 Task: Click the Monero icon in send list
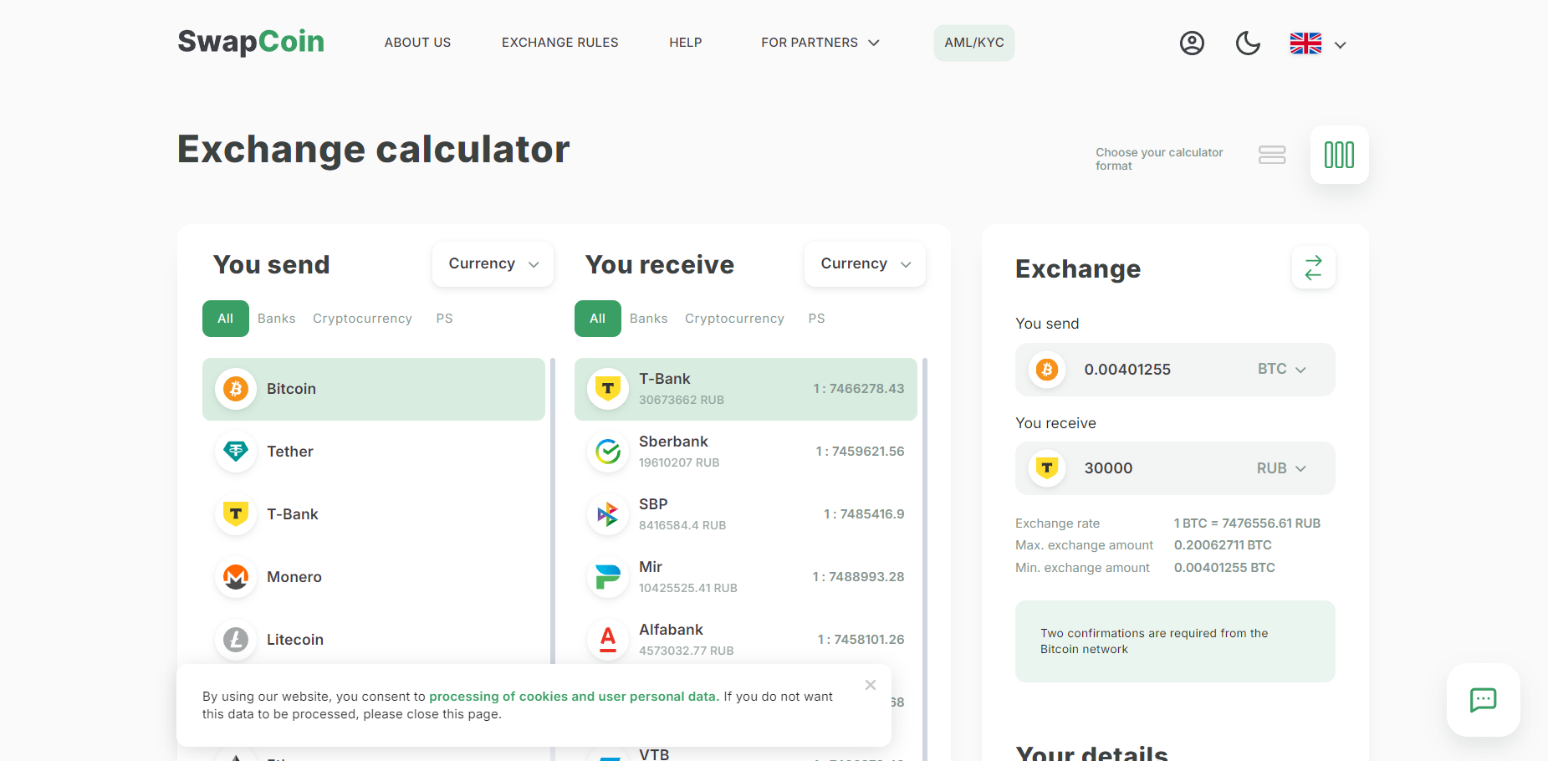coord(236,577)
